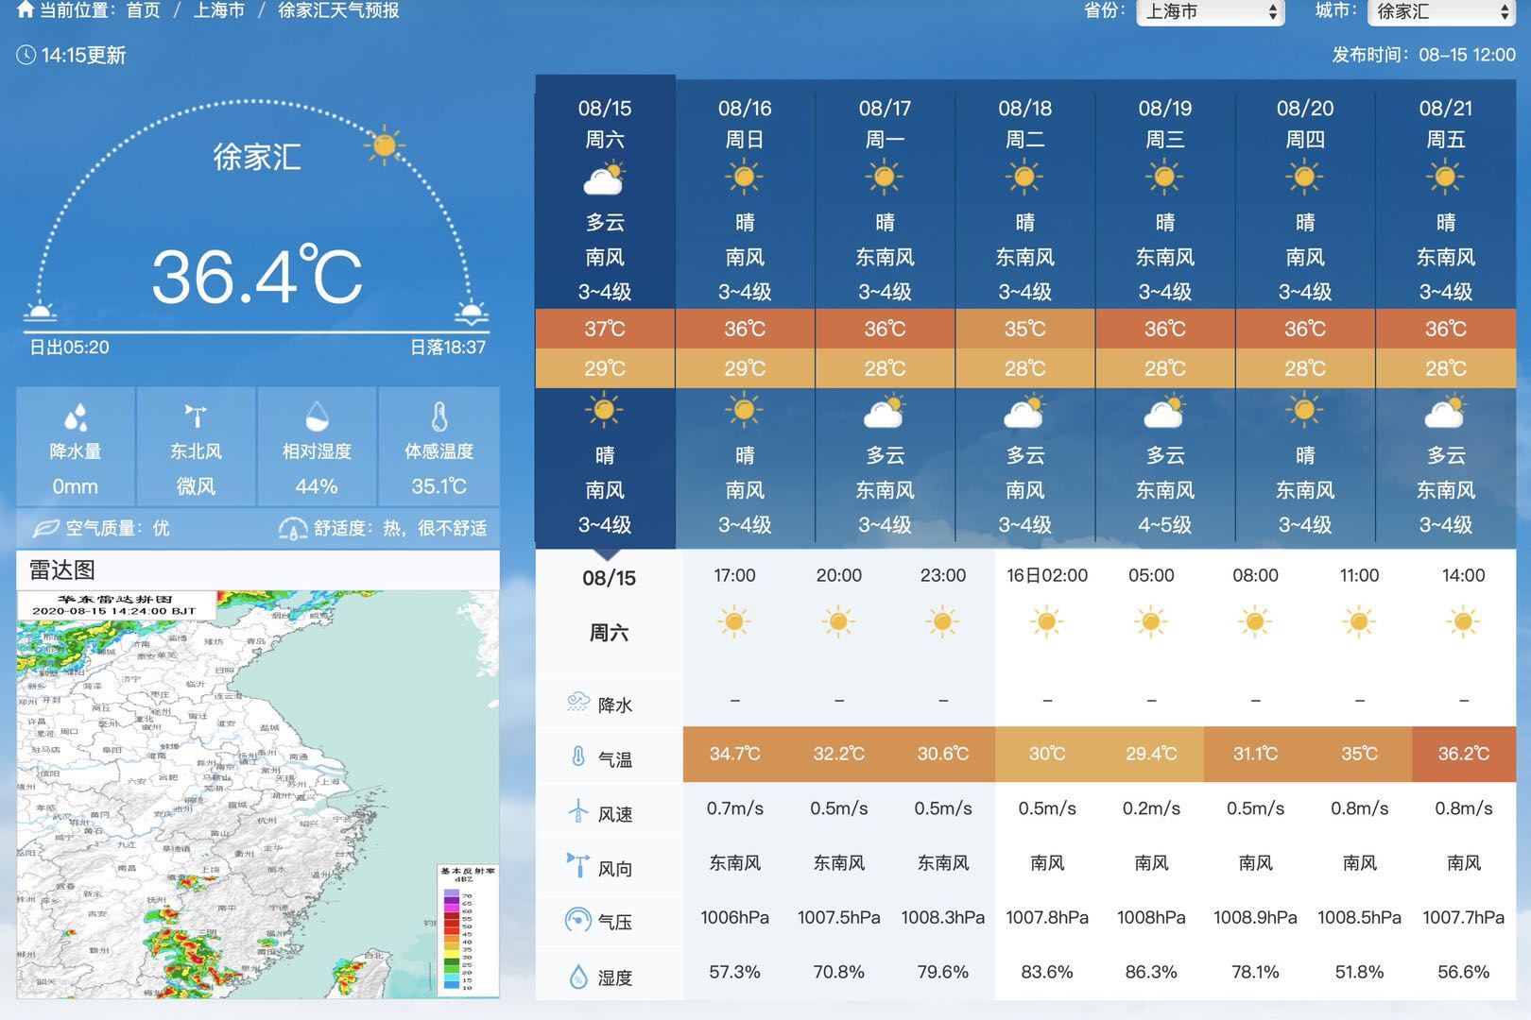Click the air quality leaf icon
The image size is (1531, 1020).
click(x=45, y=528)
